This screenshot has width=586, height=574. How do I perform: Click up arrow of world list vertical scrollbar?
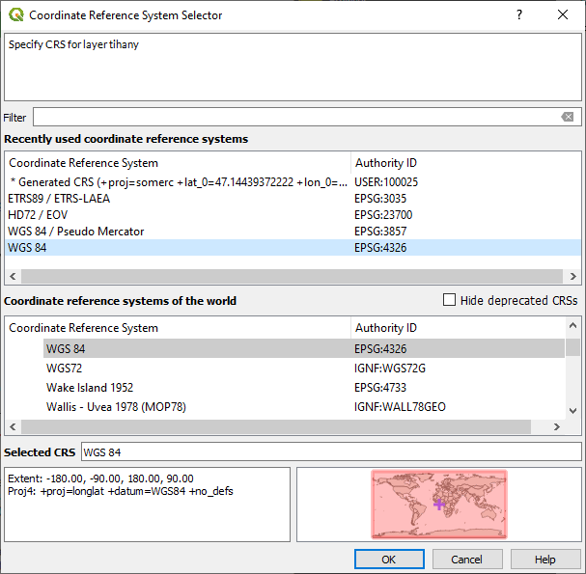pyautogui.click(x=572, y=325)
